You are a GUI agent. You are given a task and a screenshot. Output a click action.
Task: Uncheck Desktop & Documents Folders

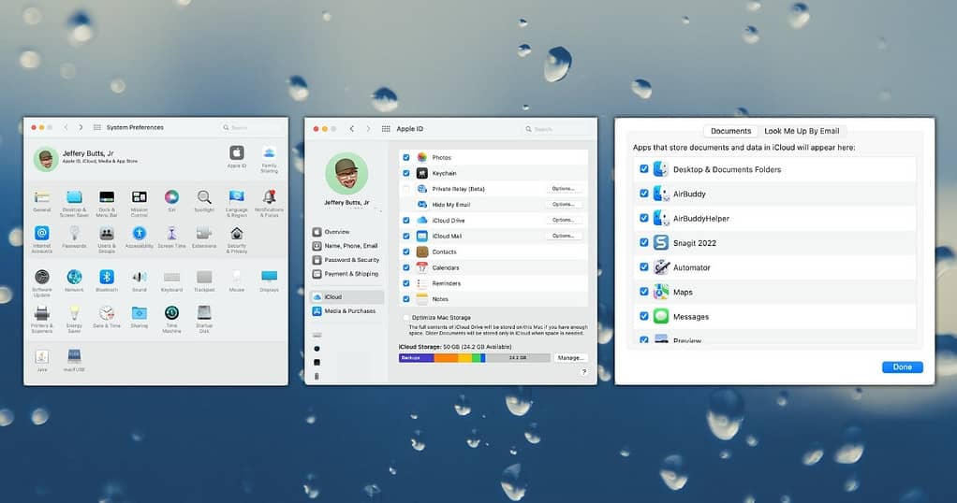[x=644, y=169]
